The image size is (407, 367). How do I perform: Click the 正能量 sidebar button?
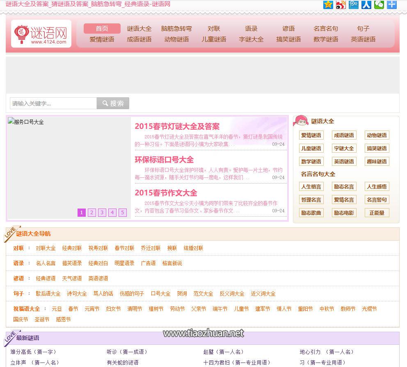pyautogui.click(x=377, y=213)
